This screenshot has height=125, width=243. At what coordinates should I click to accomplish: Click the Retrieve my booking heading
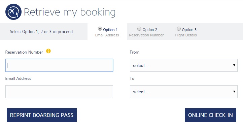[x=70, y=12]
